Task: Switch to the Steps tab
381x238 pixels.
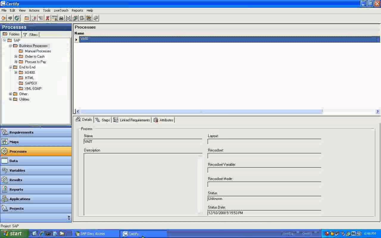Action: point(103,120)
